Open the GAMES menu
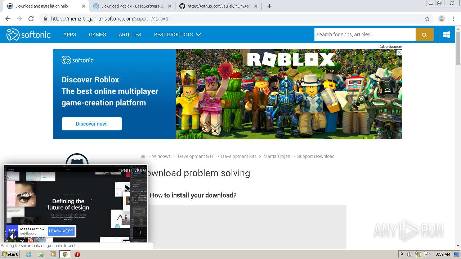The image size is (461, 259). [97, 35]
